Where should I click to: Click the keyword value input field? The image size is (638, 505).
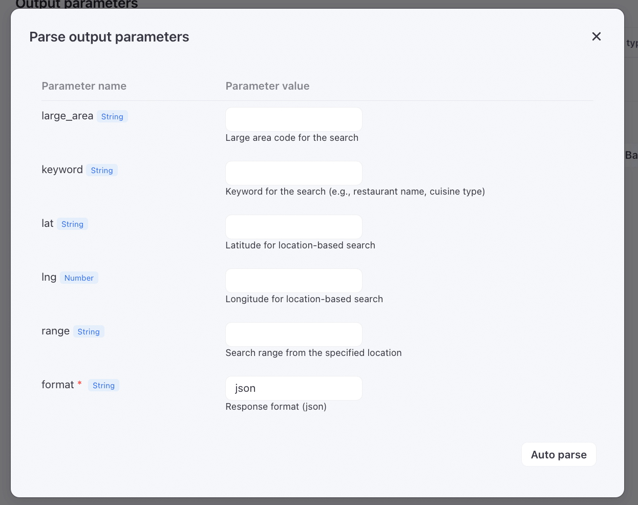293,173
